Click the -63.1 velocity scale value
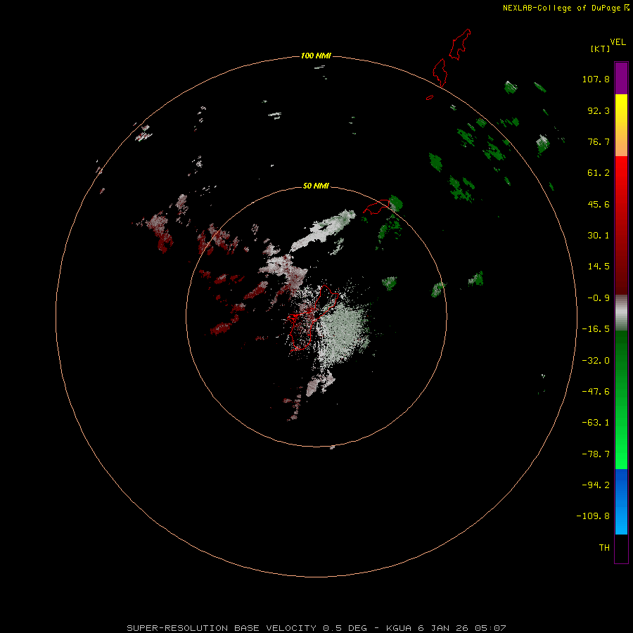633x633 pixels. pyautogui.click(x=596, y=423)
